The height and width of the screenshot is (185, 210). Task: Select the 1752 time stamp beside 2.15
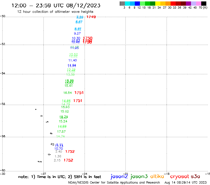pos(68,160)
